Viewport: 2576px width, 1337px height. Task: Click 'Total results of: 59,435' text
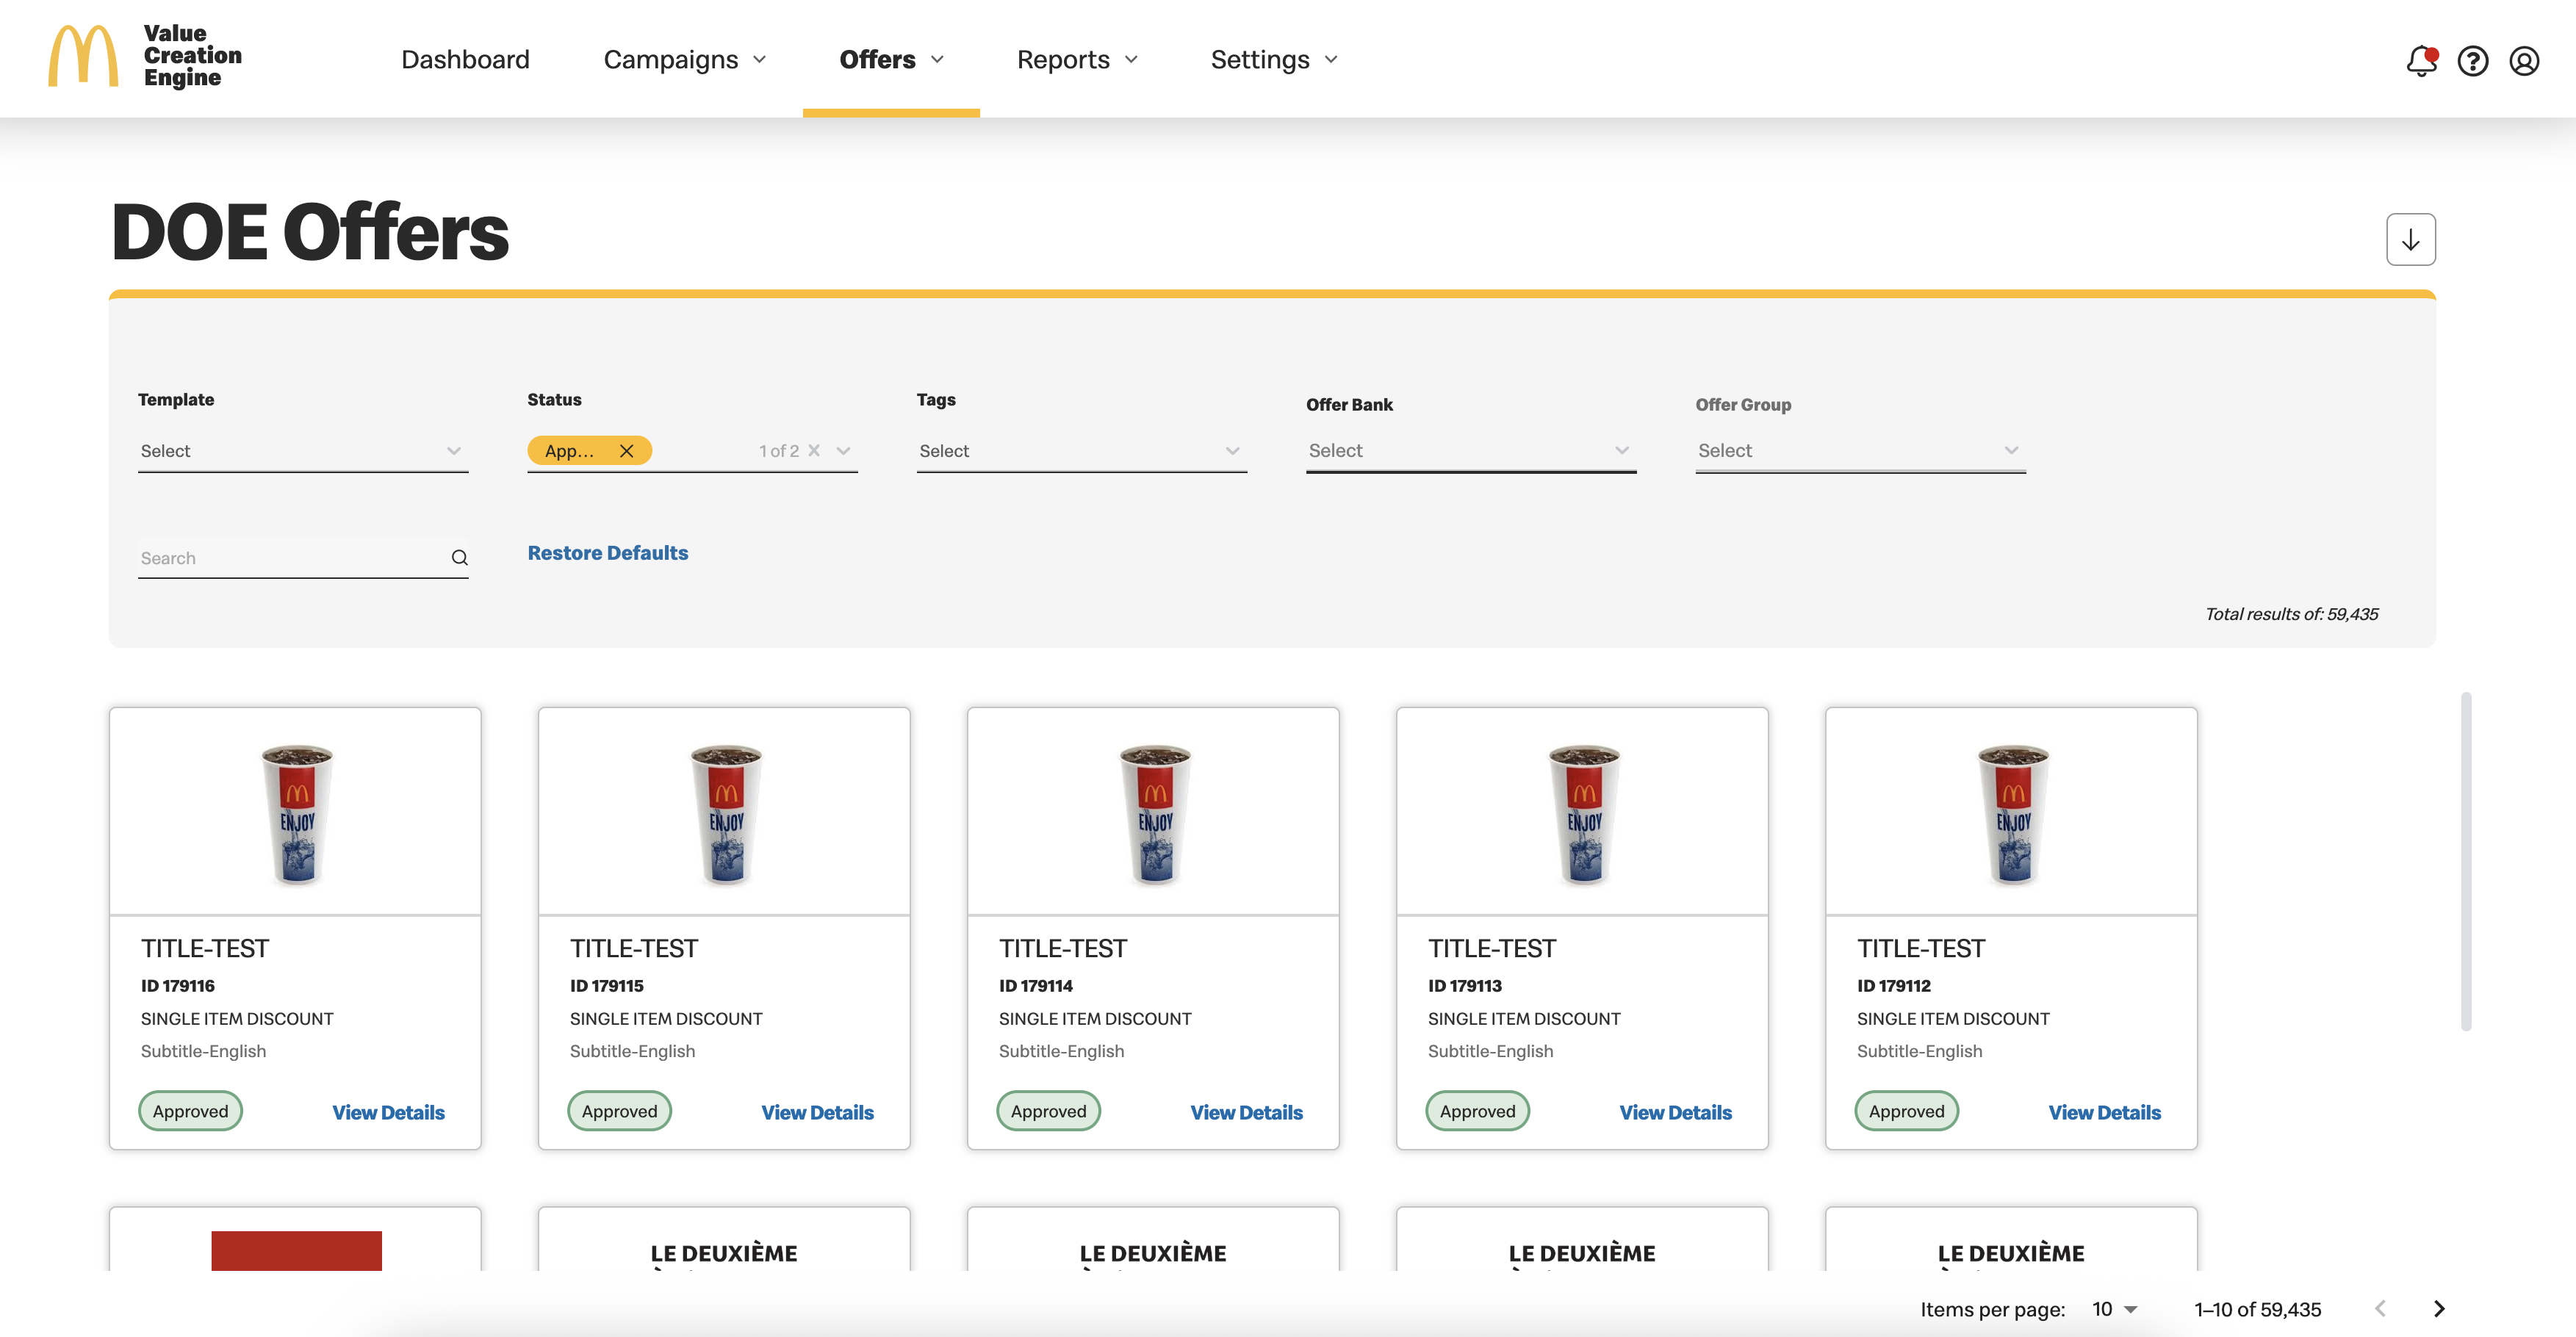(2292, 614)
